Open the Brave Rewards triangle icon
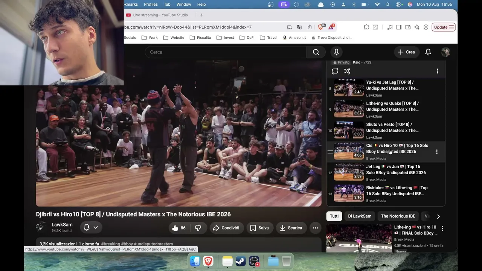This screenshot has height=271, width=482. tap(331, 27)
